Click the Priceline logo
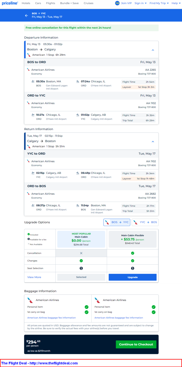The width and height of the screenshot is (182, 367). (x=10, y=3)
